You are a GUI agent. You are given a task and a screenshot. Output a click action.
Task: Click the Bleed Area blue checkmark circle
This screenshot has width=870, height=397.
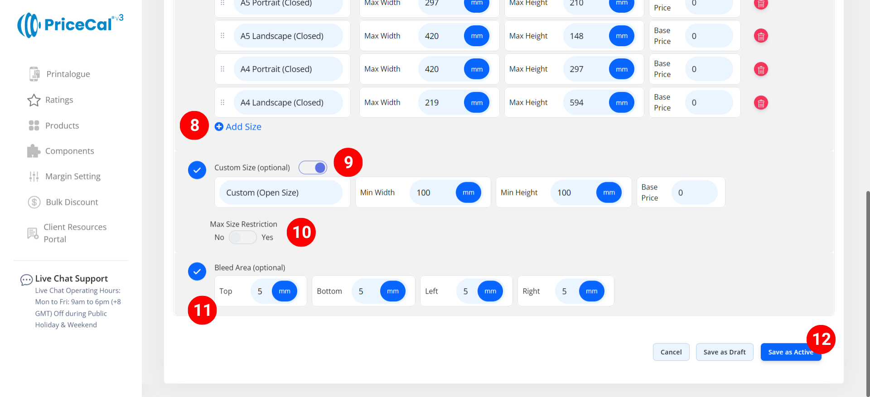[197, 271]
